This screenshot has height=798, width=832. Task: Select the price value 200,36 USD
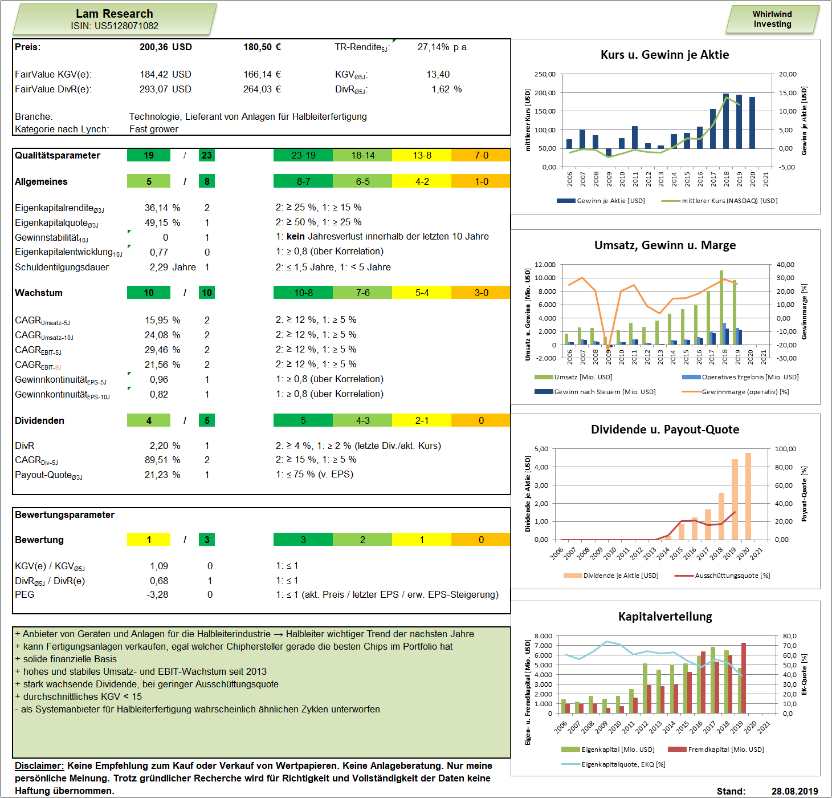point(165,47)
